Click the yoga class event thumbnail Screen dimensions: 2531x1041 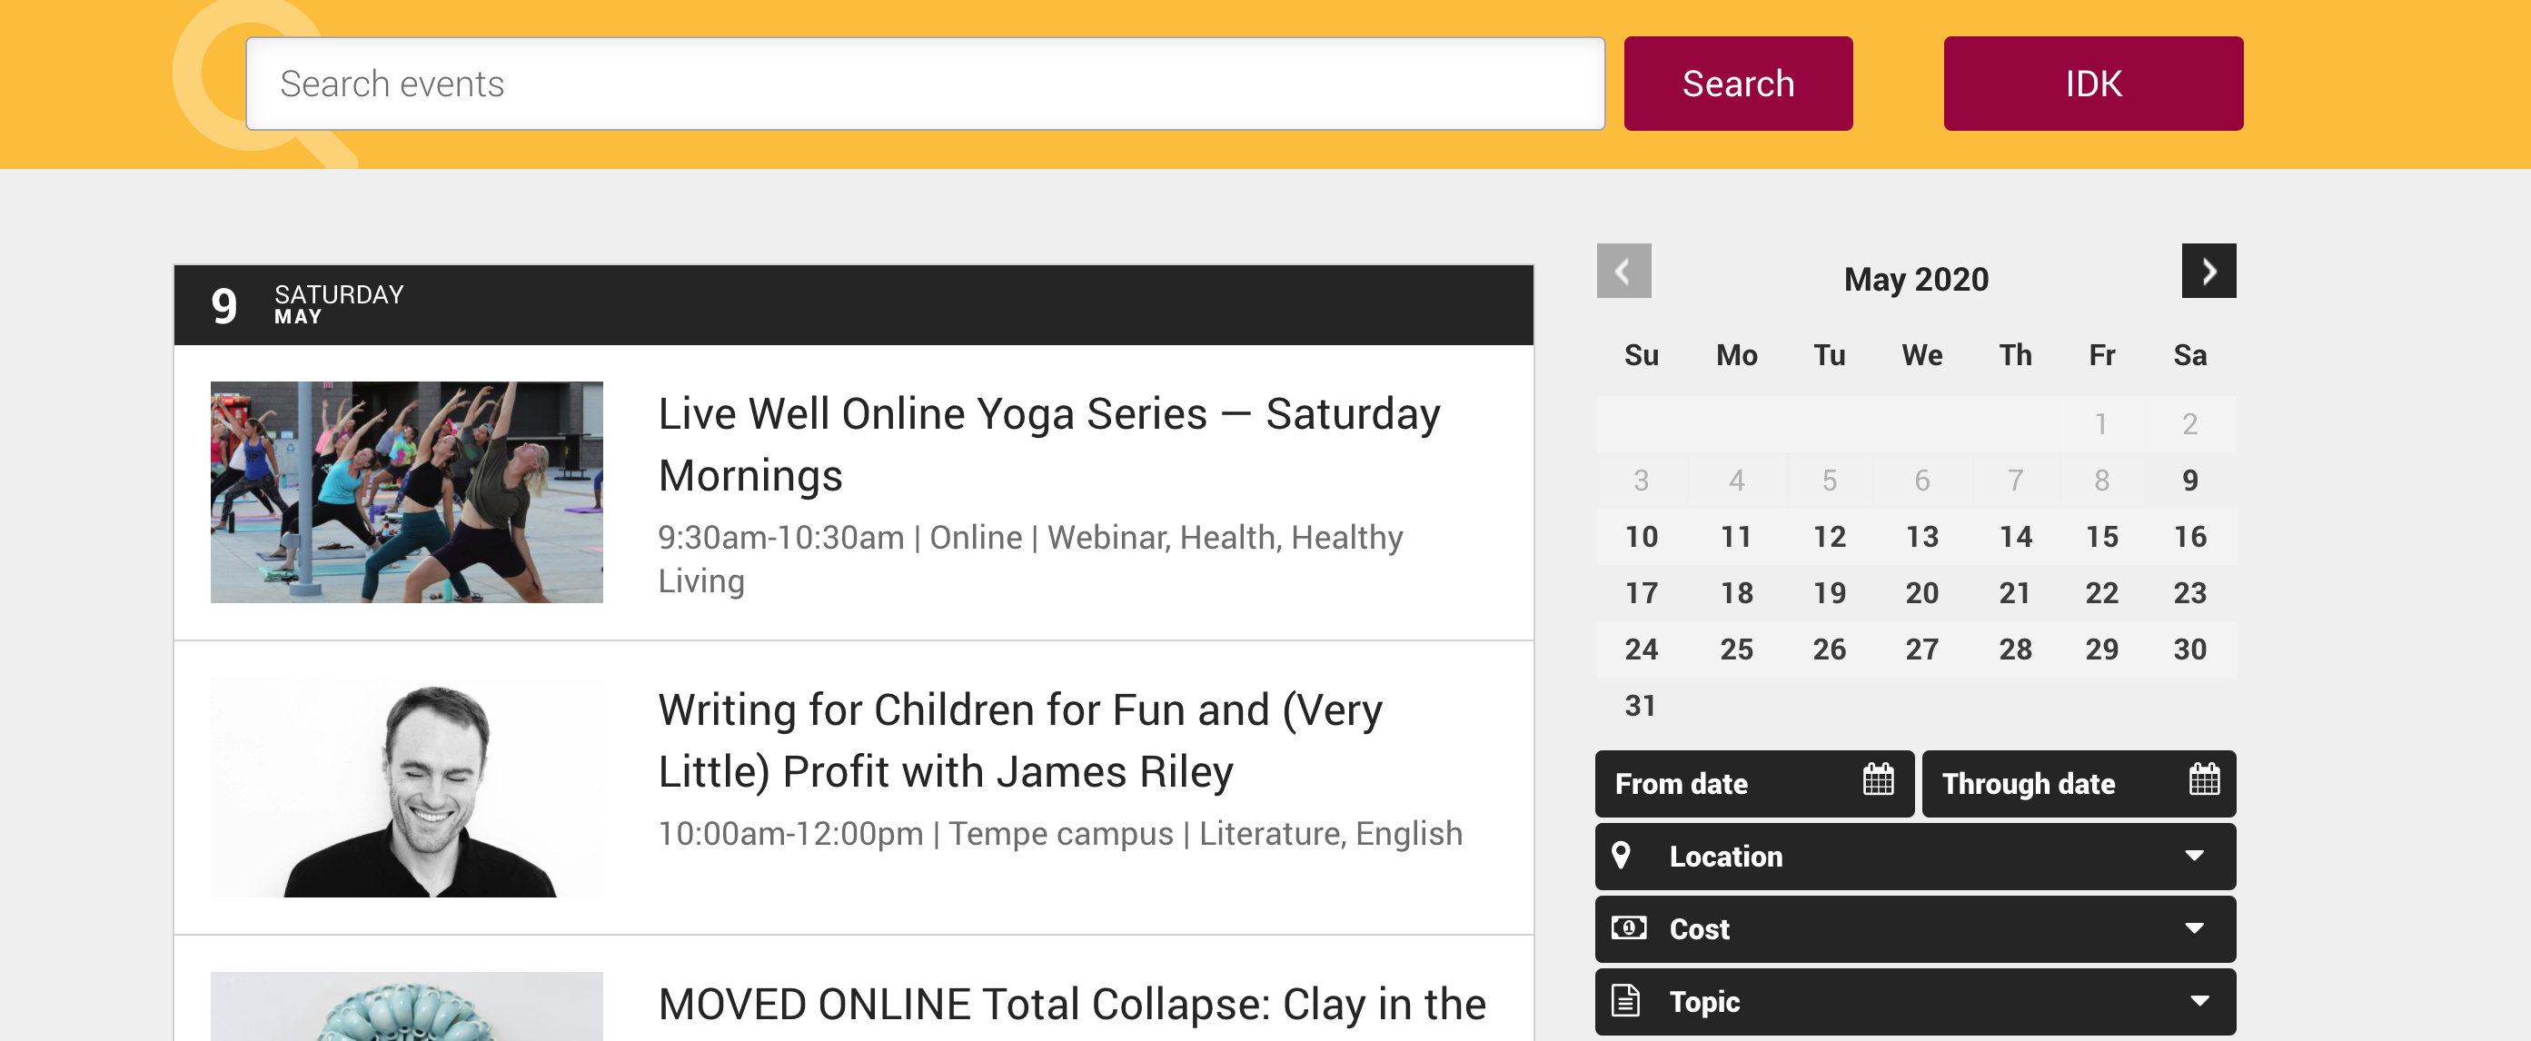(406, 492)
